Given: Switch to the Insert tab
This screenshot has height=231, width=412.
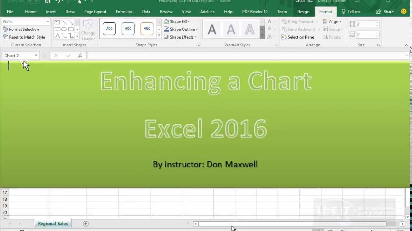Looking at the screenshot, I should pyautogui.click(x=51, y=12).
